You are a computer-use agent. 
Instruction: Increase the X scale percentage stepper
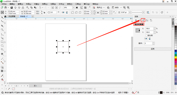[155, 28]
